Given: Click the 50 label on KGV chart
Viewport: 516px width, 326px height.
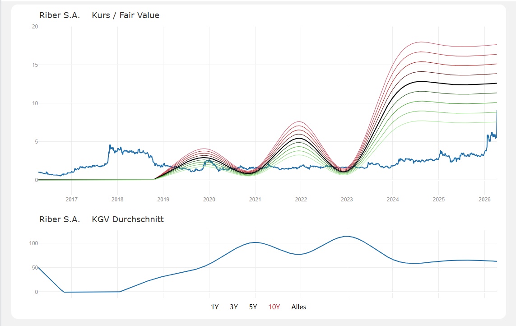Looking at the screenshot, I should 35,268.
